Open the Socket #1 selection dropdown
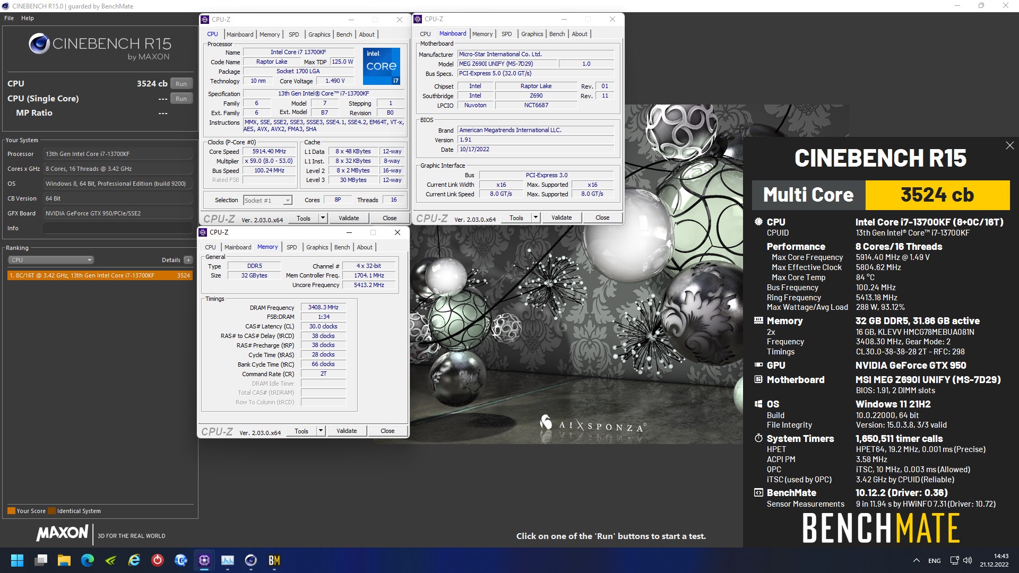The image size is (1019, 573). tap(267, 200)
